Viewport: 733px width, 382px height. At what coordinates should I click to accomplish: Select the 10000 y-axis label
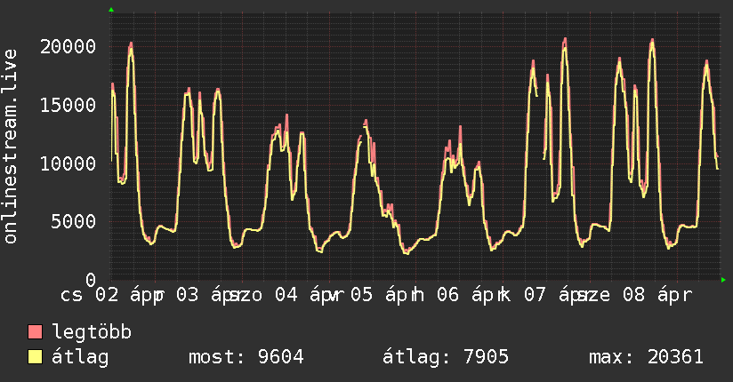coord(68,163)
